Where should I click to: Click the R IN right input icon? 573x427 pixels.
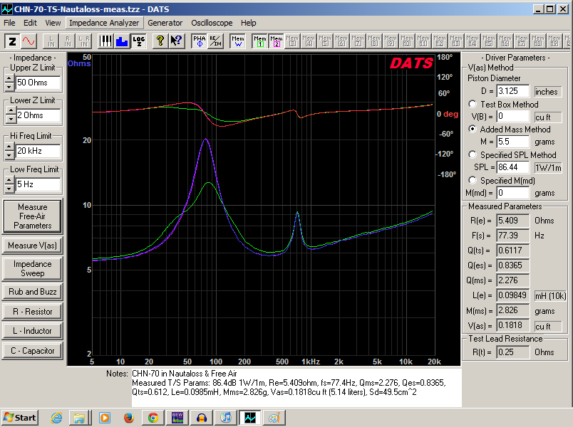point(68,41)
